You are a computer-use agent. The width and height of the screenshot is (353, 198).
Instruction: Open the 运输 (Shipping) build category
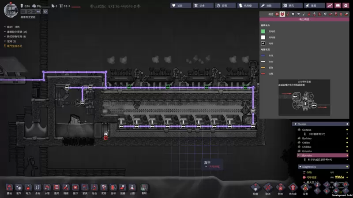tap(123, 189)
